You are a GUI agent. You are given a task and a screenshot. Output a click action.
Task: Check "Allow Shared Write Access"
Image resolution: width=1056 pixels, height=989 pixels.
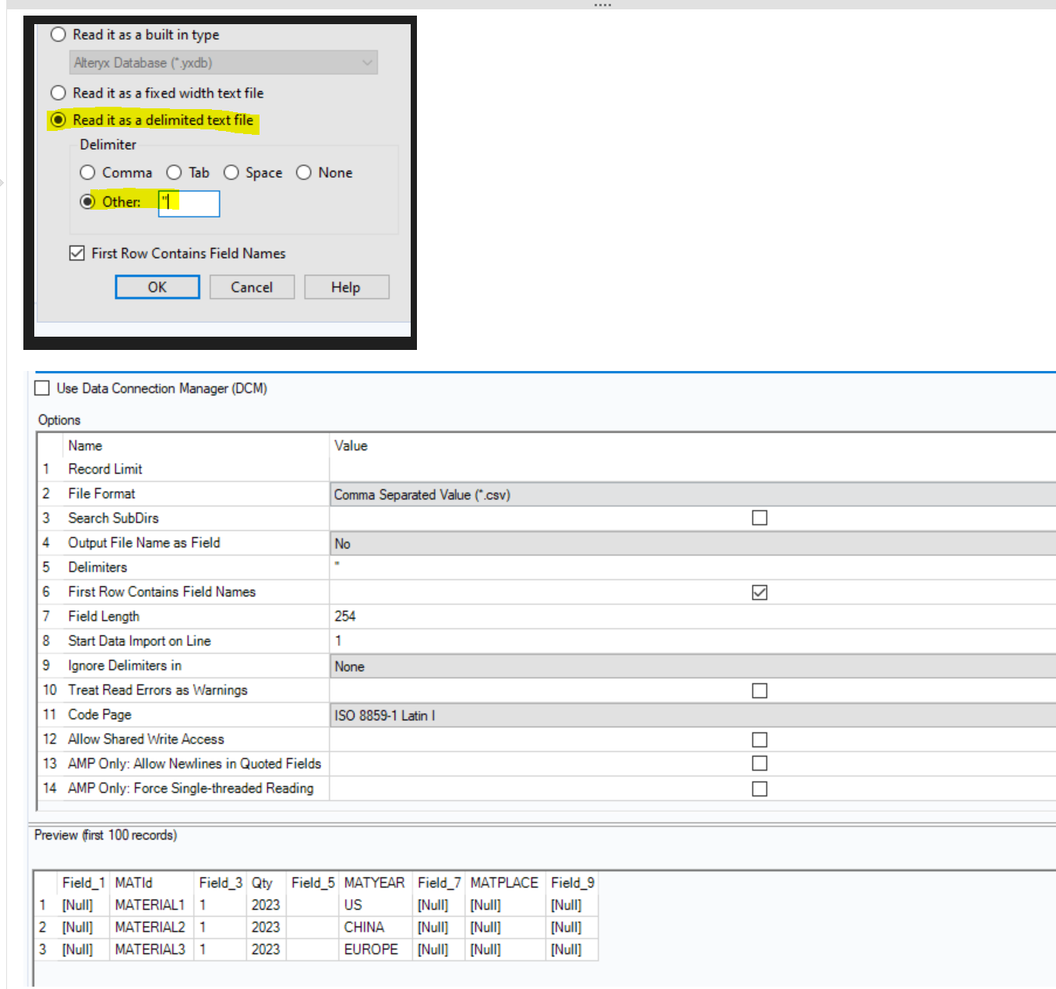pos(758,739)
